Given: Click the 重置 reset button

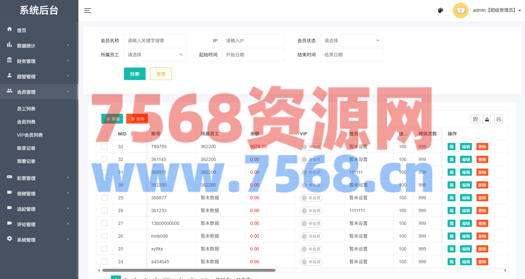Looking at the screenshot, I should tap(161, 74).
